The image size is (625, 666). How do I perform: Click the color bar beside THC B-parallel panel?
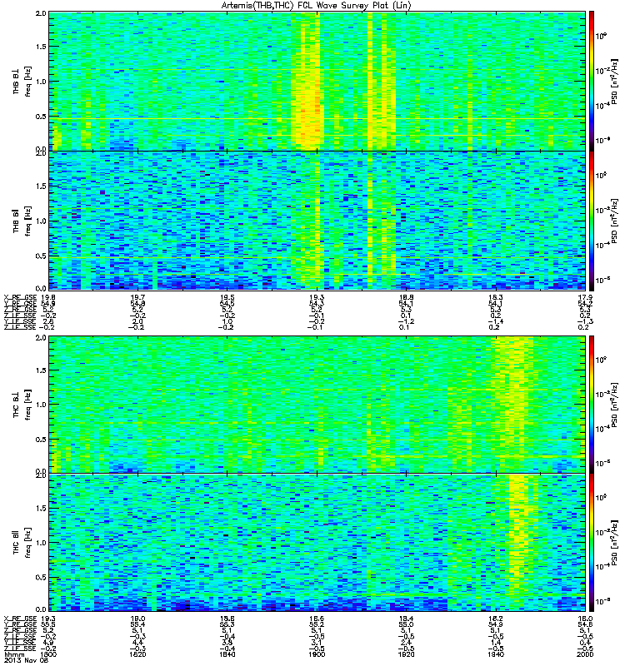591,543
